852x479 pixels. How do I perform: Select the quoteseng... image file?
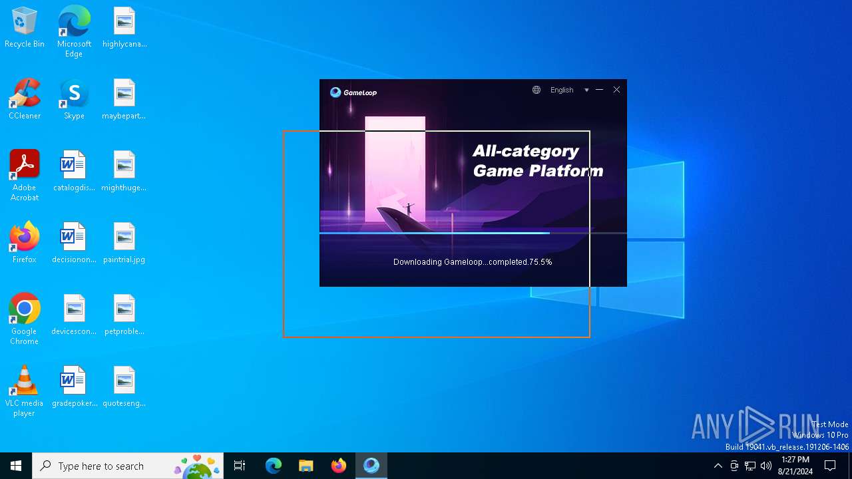pos(124,387)
